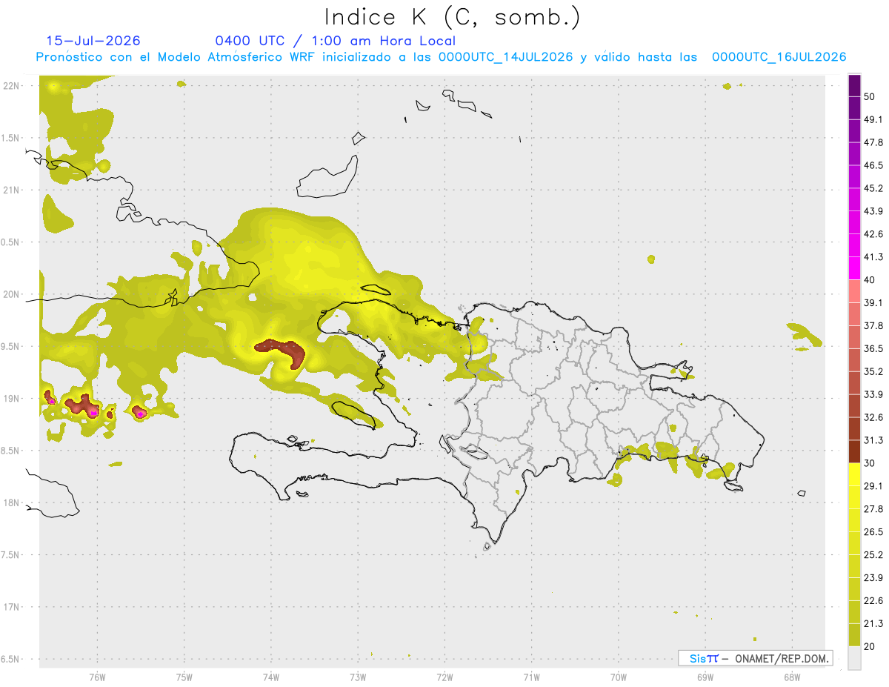Pick the dark brown swatch between 30 and 31.3

(855, 451)
